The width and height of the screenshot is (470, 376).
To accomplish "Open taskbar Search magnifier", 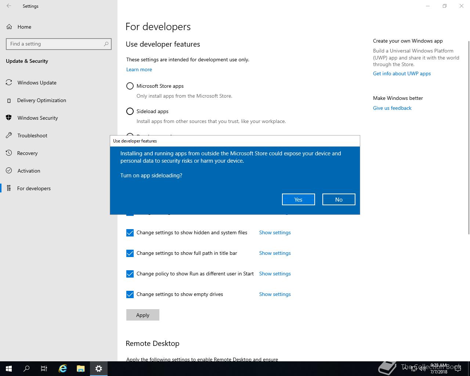I will 26,369.
